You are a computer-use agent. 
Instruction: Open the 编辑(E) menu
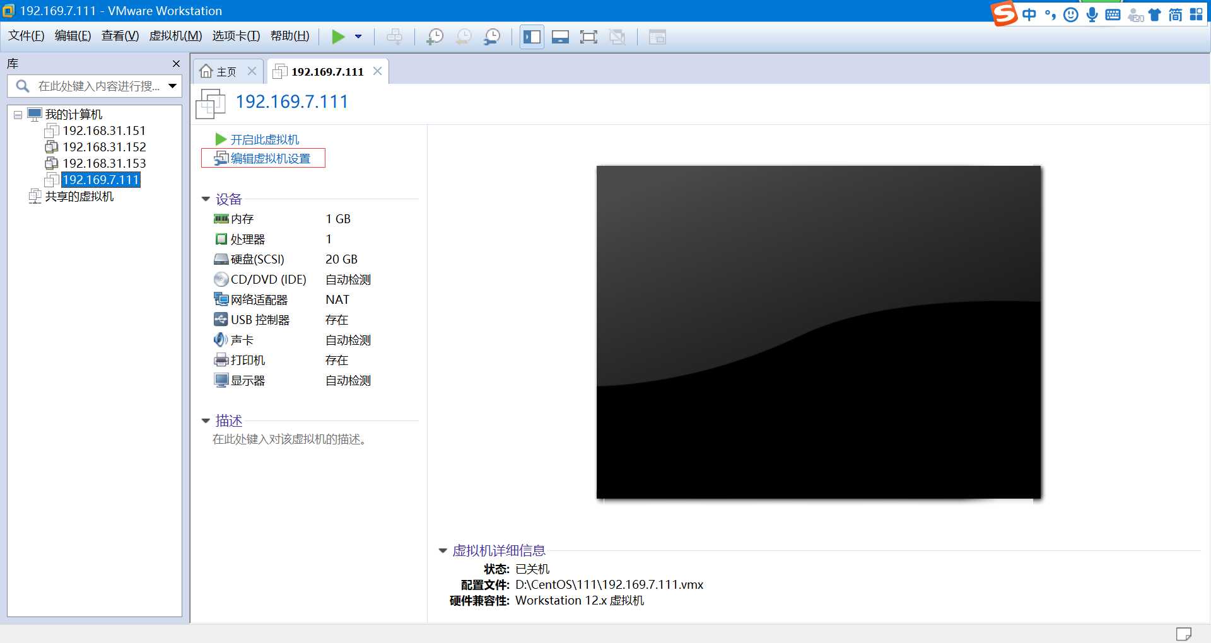pos(73,36)
